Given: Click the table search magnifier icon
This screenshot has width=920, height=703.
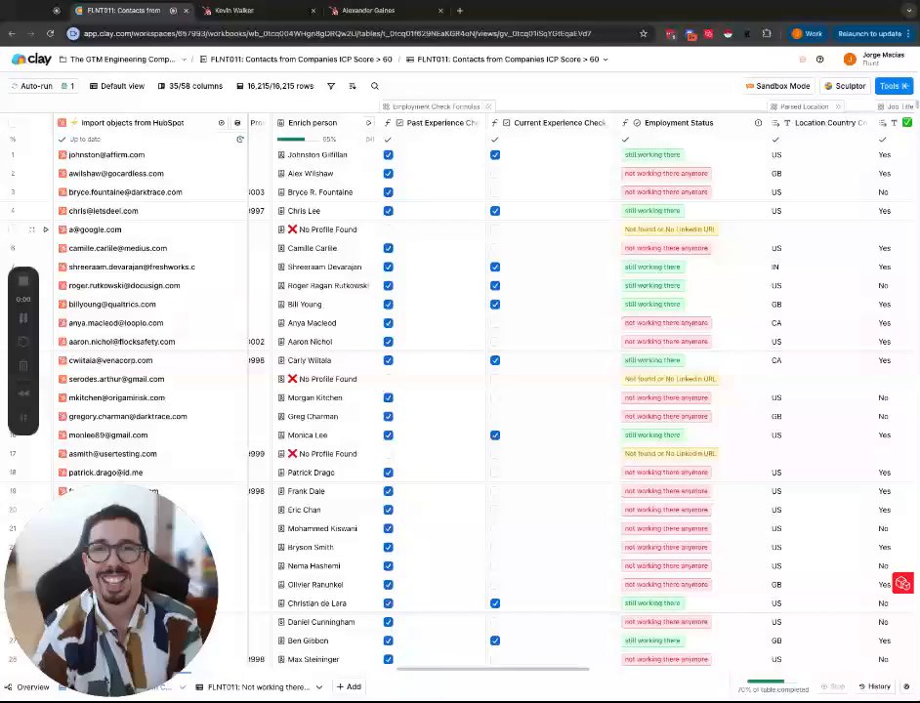Looking at the screenshot, I should pyautogui.click(x=375, y=86).
